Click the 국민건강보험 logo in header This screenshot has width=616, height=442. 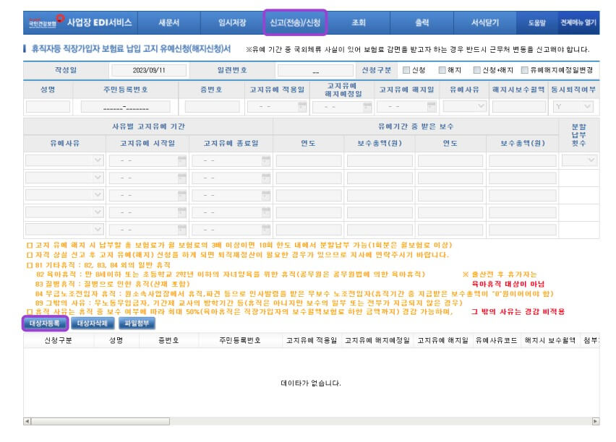(44, 22)
